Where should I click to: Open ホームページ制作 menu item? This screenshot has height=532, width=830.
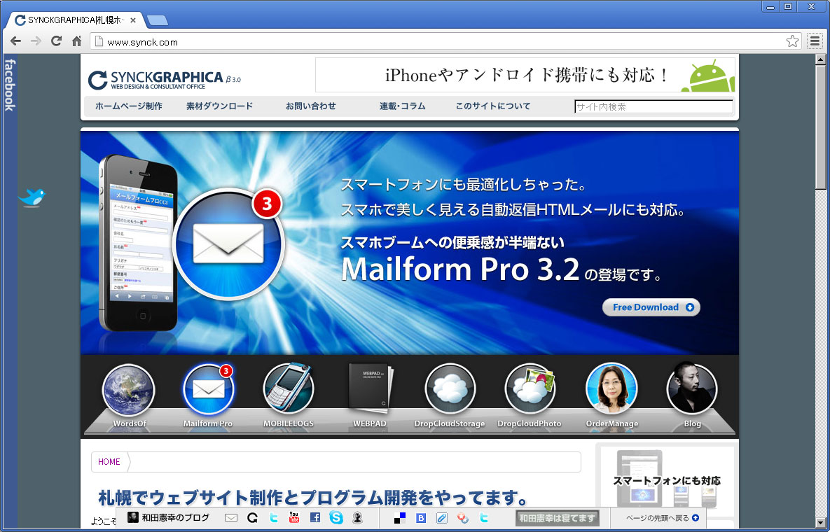click(129, 106)
